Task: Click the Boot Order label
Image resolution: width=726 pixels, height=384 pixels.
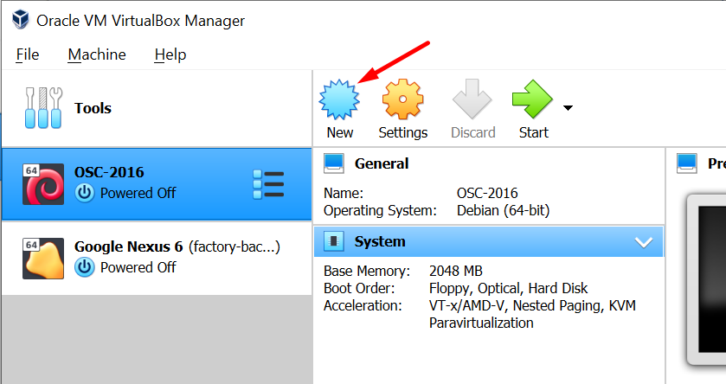Action: [x=359, y=288]
